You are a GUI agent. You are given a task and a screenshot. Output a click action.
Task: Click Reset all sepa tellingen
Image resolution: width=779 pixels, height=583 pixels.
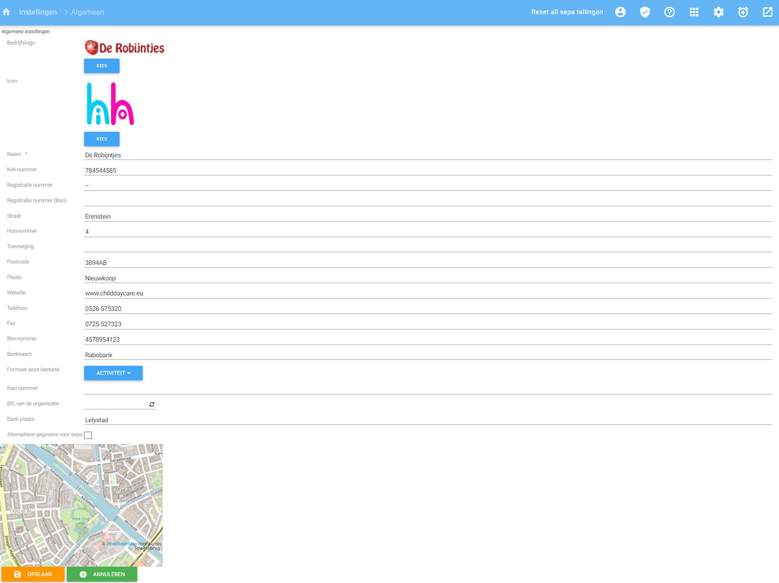(567, 12)
